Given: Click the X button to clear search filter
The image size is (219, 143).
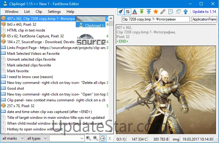Looking at the screenshot, I should click(x=110, y=138).
